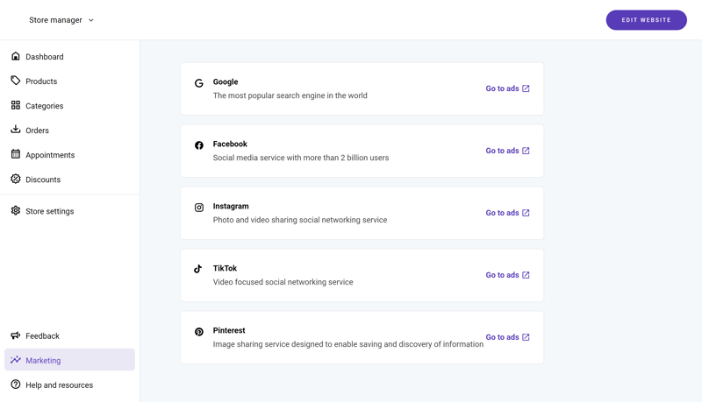Click the Store settings gear icon

(x=16, y=210)
